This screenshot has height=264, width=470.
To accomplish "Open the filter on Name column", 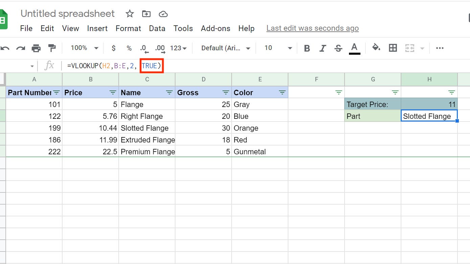I will point(169,93).
